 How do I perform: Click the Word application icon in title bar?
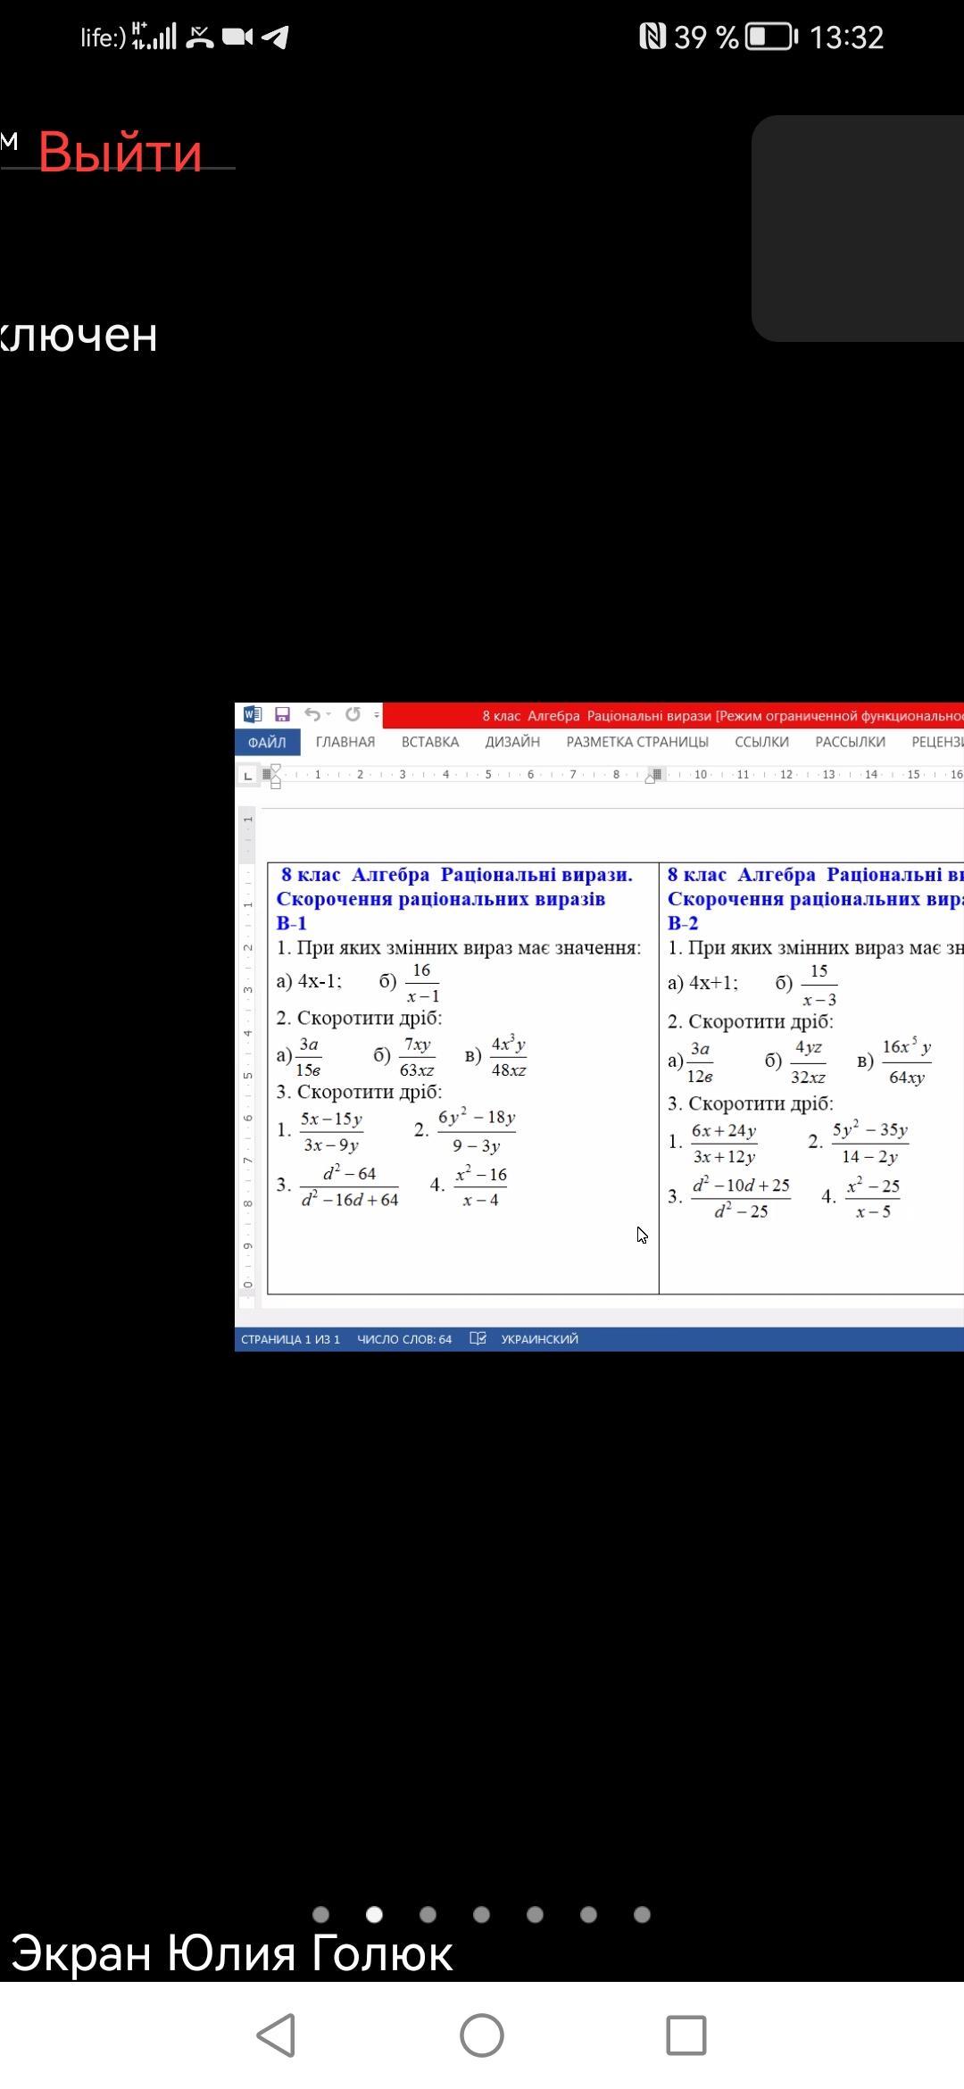coord(253,714)
